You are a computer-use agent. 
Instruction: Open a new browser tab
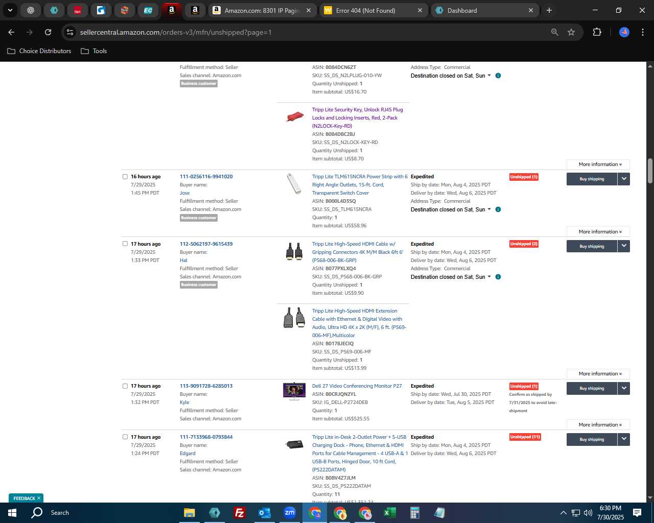[x=549, y=10]
